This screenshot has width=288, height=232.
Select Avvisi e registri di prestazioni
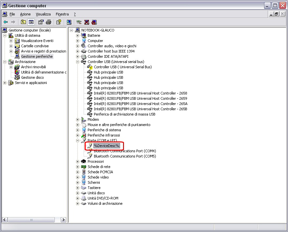[44, 51]
